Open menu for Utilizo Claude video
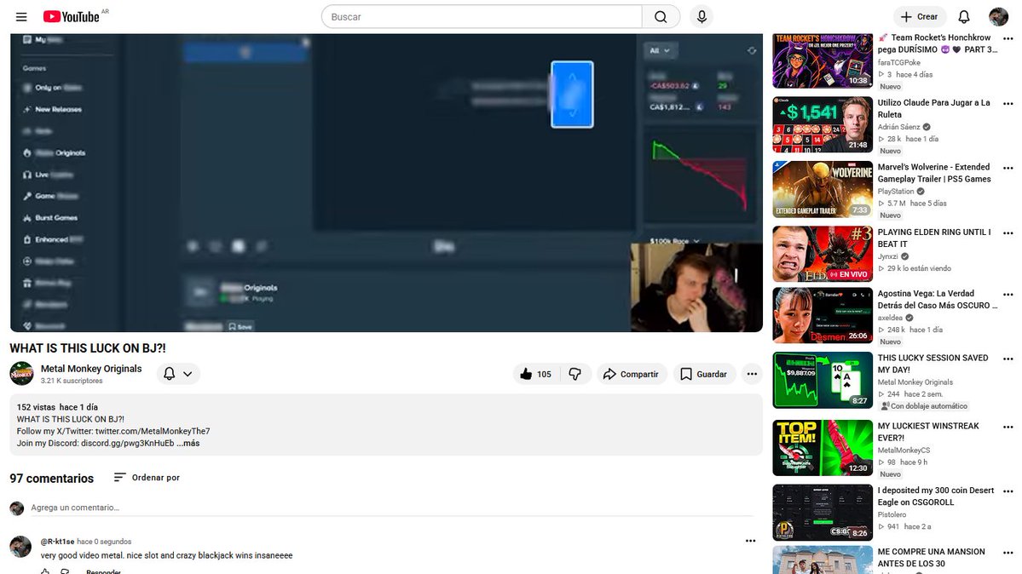This screenshot has height=574, width=1022. click(x=1008, y=104)
